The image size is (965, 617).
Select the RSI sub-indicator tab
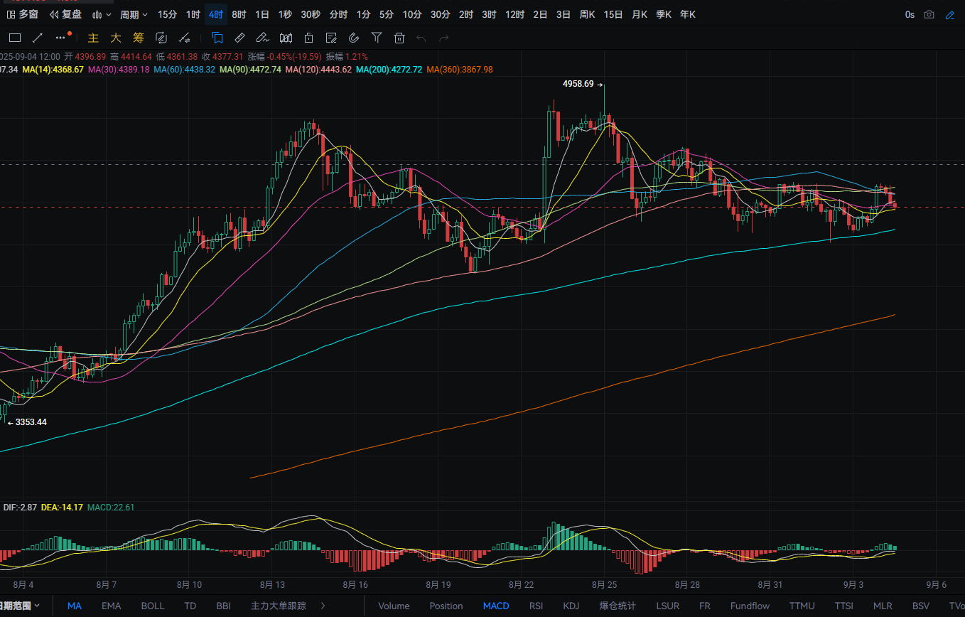tap(536, 606)
